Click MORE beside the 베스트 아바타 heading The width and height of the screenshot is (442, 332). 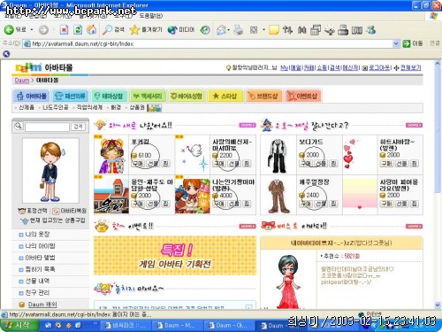(414, 227)
